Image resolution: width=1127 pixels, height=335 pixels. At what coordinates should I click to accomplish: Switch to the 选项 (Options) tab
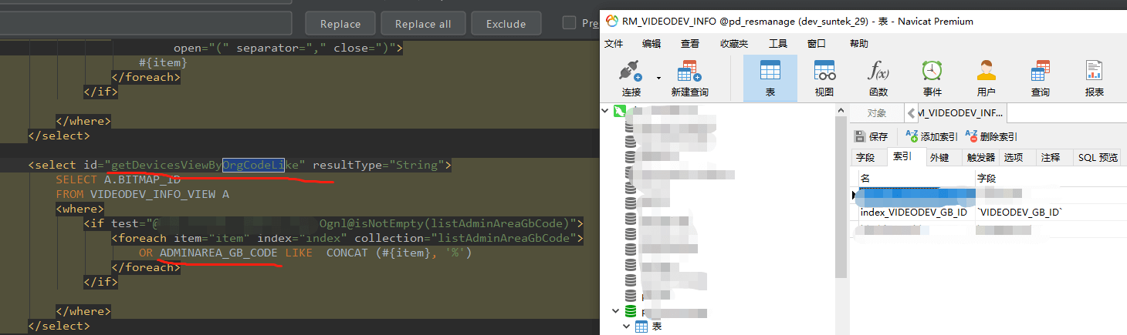[1014, 157]
